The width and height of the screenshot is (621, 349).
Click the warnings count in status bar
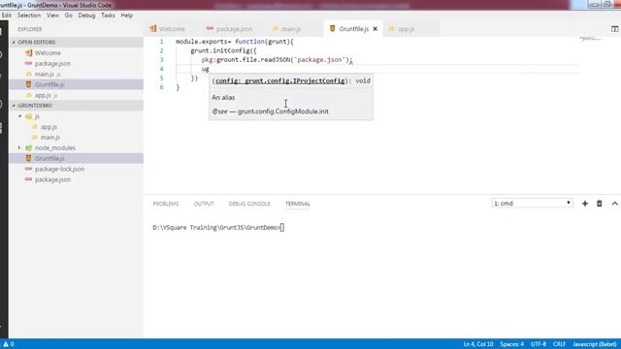point(9,344)
